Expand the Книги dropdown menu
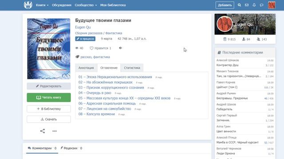This screenshot has height=159, width=284. pyautogui.click(x=42, y=5)
